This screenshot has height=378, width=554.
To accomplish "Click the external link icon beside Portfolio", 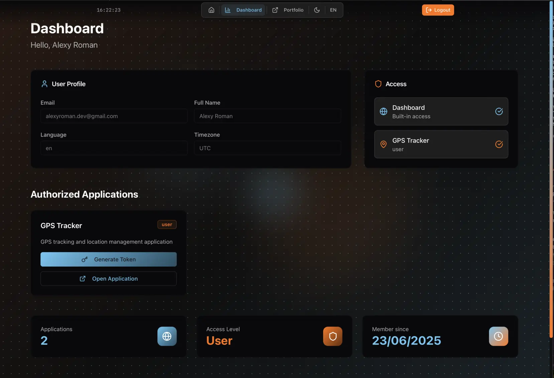I will pyautogui.click(x=275, y=10).
